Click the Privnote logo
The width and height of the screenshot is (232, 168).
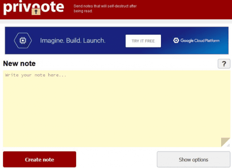click(34, 8)
